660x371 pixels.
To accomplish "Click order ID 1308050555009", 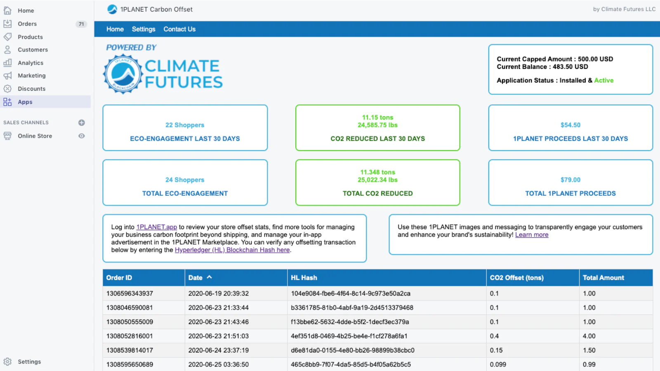I will [130, 322].
